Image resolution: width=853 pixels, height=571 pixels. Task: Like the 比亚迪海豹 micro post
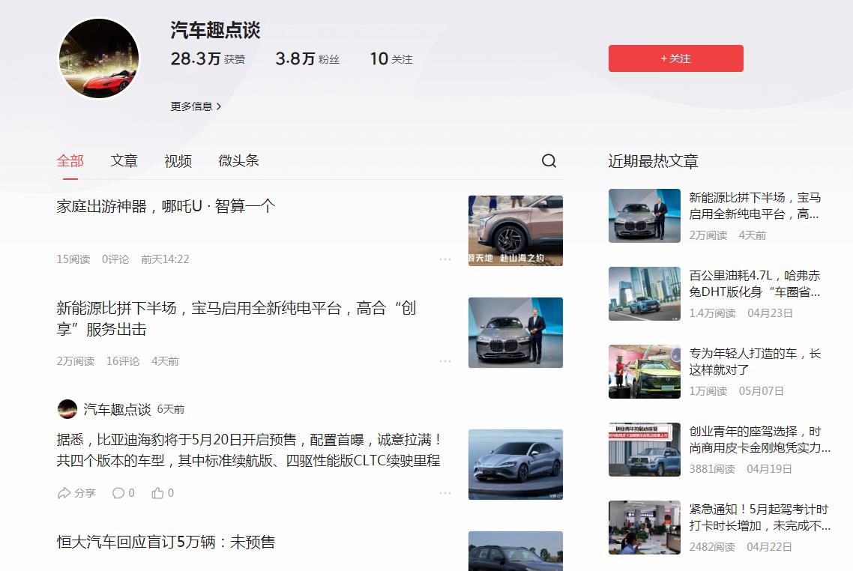coord(163,493)
